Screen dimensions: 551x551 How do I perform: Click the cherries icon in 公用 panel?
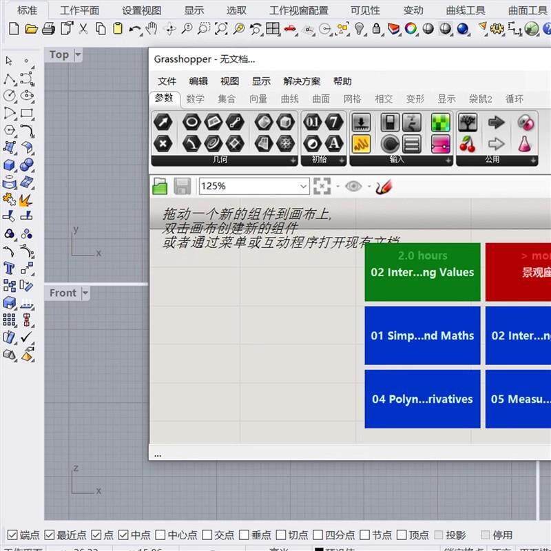(468, 144)
